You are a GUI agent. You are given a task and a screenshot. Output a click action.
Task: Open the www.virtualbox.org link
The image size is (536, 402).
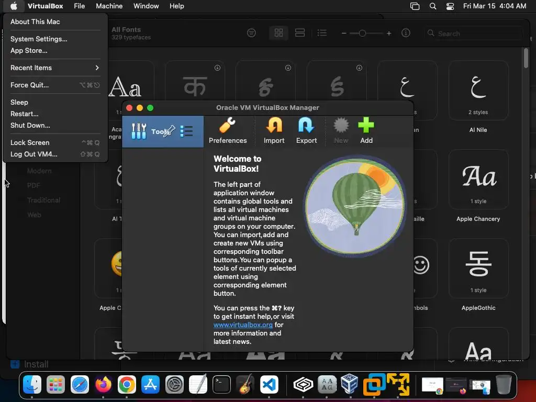pyautogui.click(x=243, y=325)
